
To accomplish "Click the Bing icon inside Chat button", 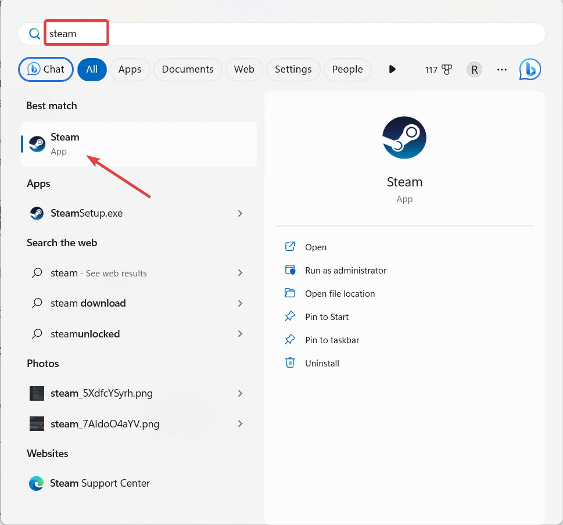I will [33, 69].
